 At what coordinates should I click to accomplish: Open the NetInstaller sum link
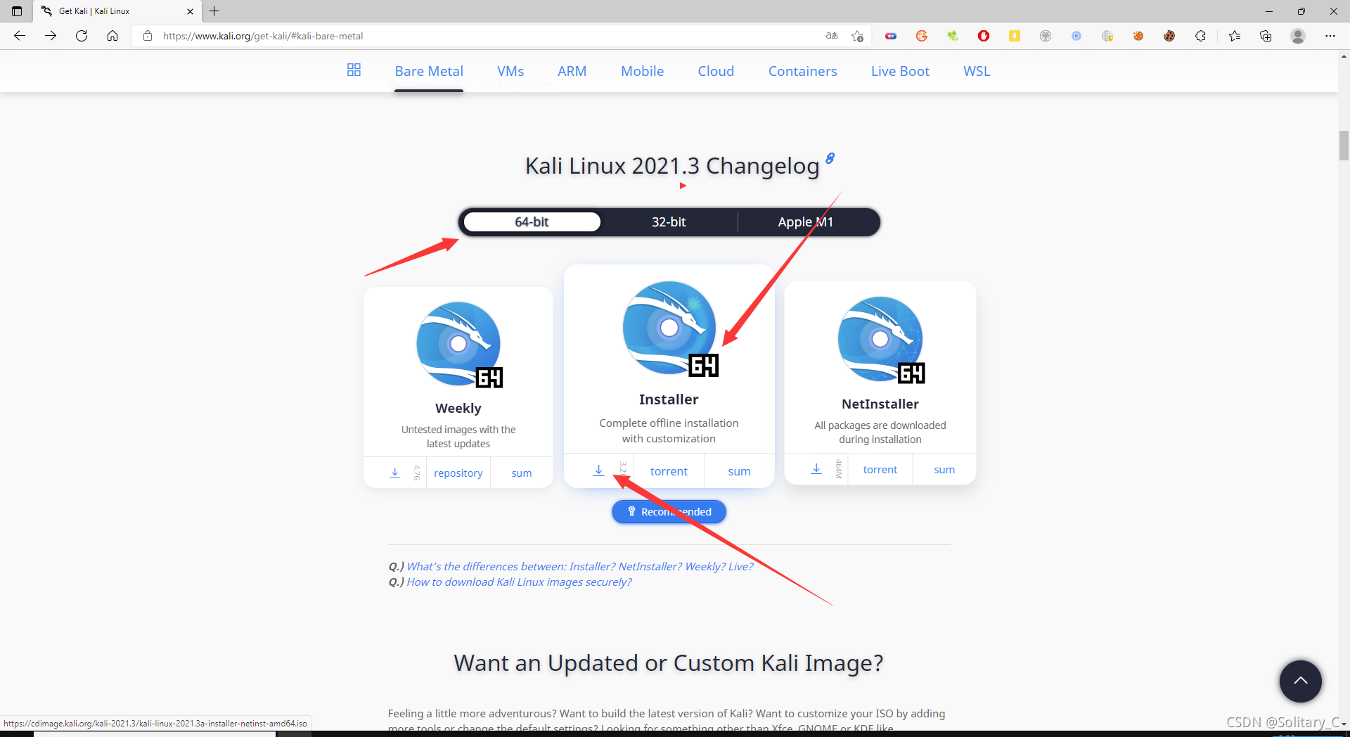[944, 470]
